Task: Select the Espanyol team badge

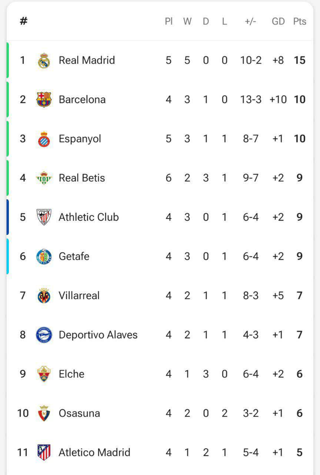Action: pos(44,139)
